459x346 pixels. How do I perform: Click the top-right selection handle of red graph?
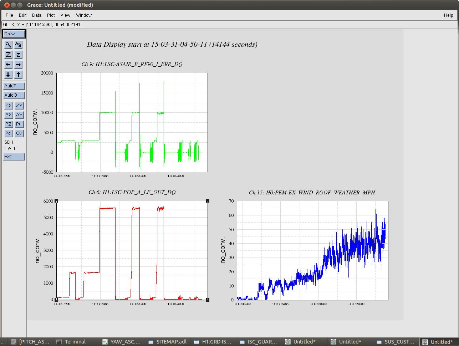208,201
